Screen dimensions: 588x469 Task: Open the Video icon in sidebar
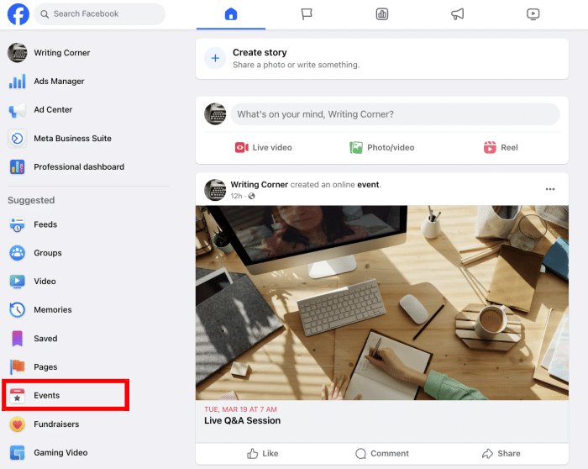click(x=18, y=282)
